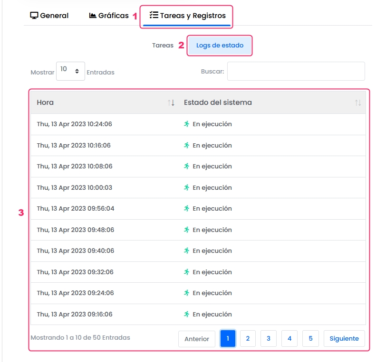The width and height of the screenshot is (376, 362).
Task: Click running-man icon in the 10:24:06 row
Action: pos(187,124)
